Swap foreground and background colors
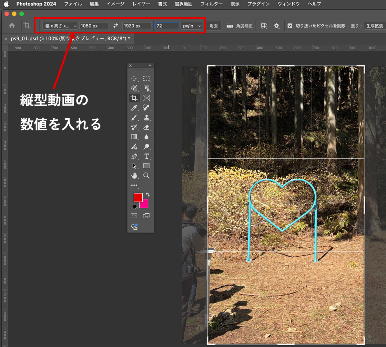 [148, 195]
